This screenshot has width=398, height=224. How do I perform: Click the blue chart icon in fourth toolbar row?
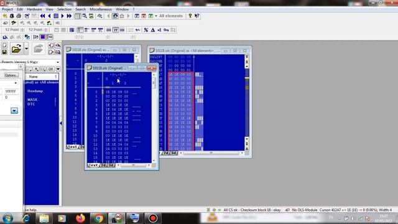[x=5, y=37]
